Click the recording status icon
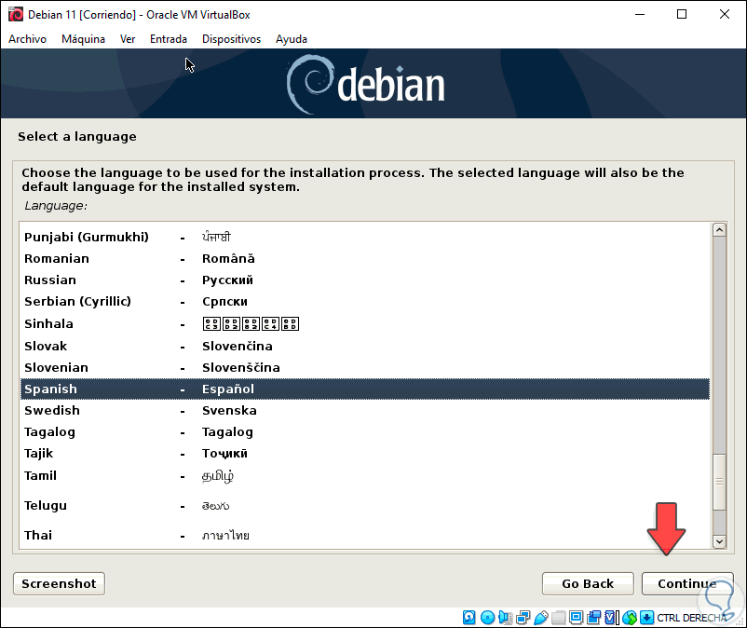 [x=594, y=618]
